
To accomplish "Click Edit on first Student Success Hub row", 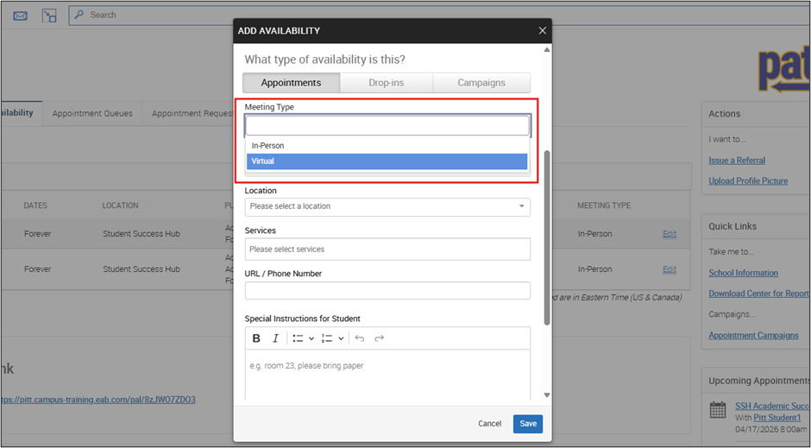I will point(670,234).
